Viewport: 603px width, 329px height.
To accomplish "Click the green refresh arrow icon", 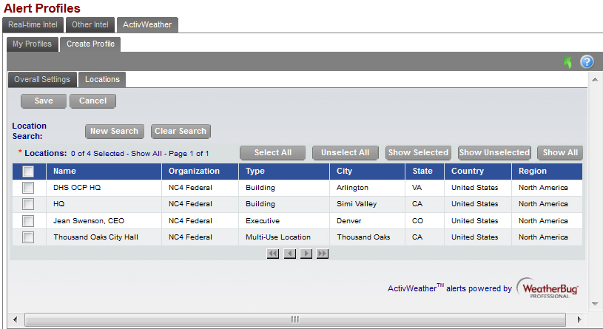I will (567, 62).
